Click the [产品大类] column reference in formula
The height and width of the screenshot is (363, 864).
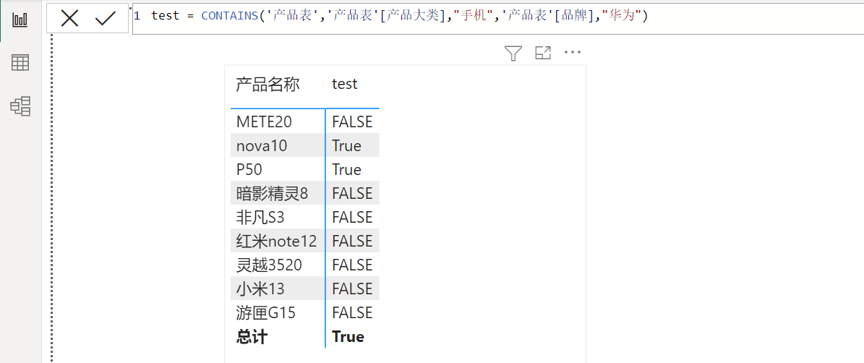click(411, 16)
